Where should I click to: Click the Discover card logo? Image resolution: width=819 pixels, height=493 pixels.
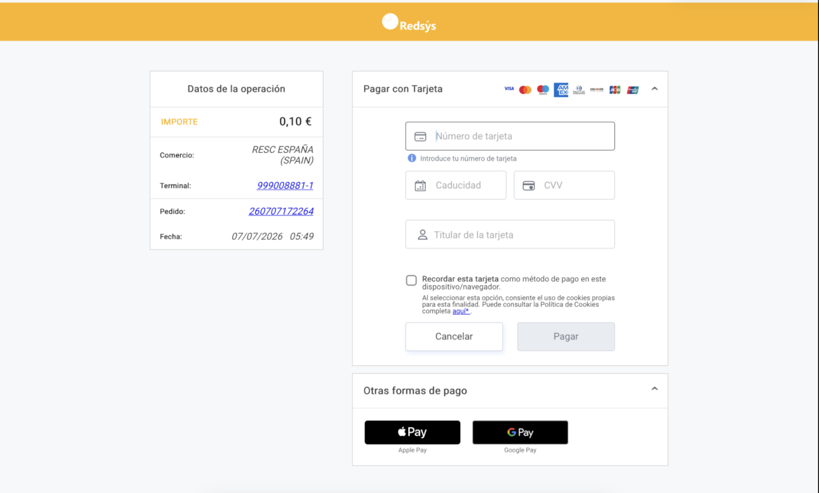click(x=597, y=90)
